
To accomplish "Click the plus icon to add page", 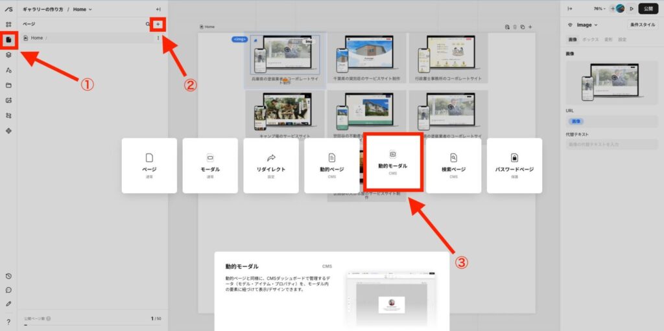I will (x=158, y=24).
